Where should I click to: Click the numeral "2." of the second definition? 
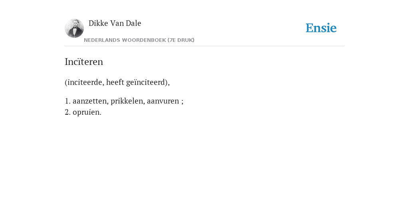[68, 112]
